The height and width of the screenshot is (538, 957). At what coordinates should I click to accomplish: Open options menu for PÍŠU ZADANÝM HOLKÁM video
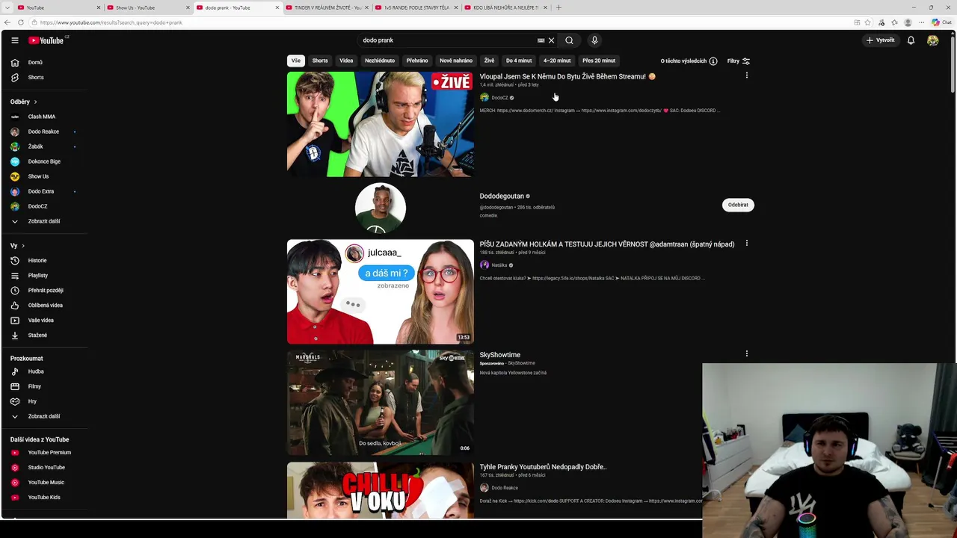tap(746, 244)
